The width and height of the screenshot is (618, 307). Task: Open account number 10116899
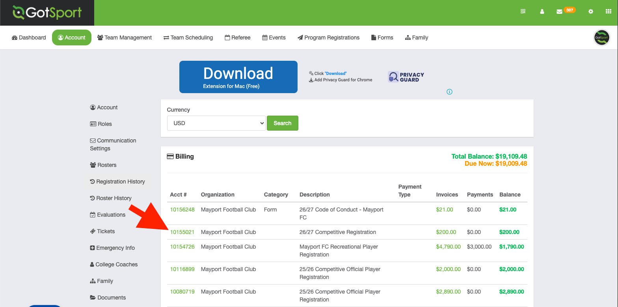tap(182, 269)
